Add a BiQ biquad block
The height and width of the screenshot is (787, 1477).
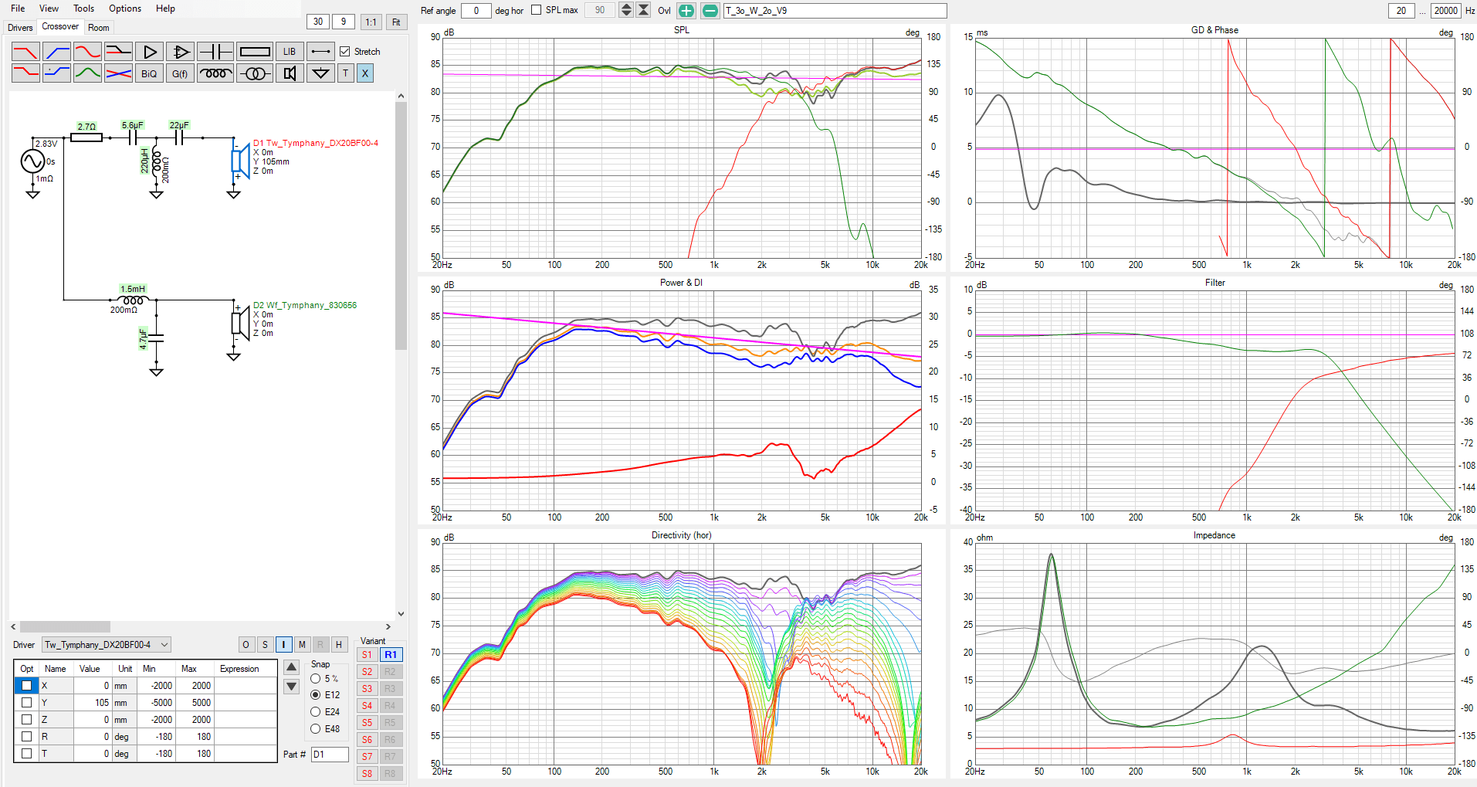point(149,73)
